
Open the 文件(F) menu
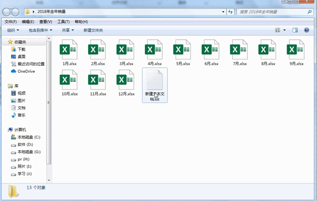pos(11,22)
